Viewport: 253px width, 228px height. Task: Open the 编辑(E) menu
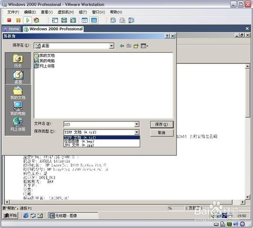click(x=30, y=12)
